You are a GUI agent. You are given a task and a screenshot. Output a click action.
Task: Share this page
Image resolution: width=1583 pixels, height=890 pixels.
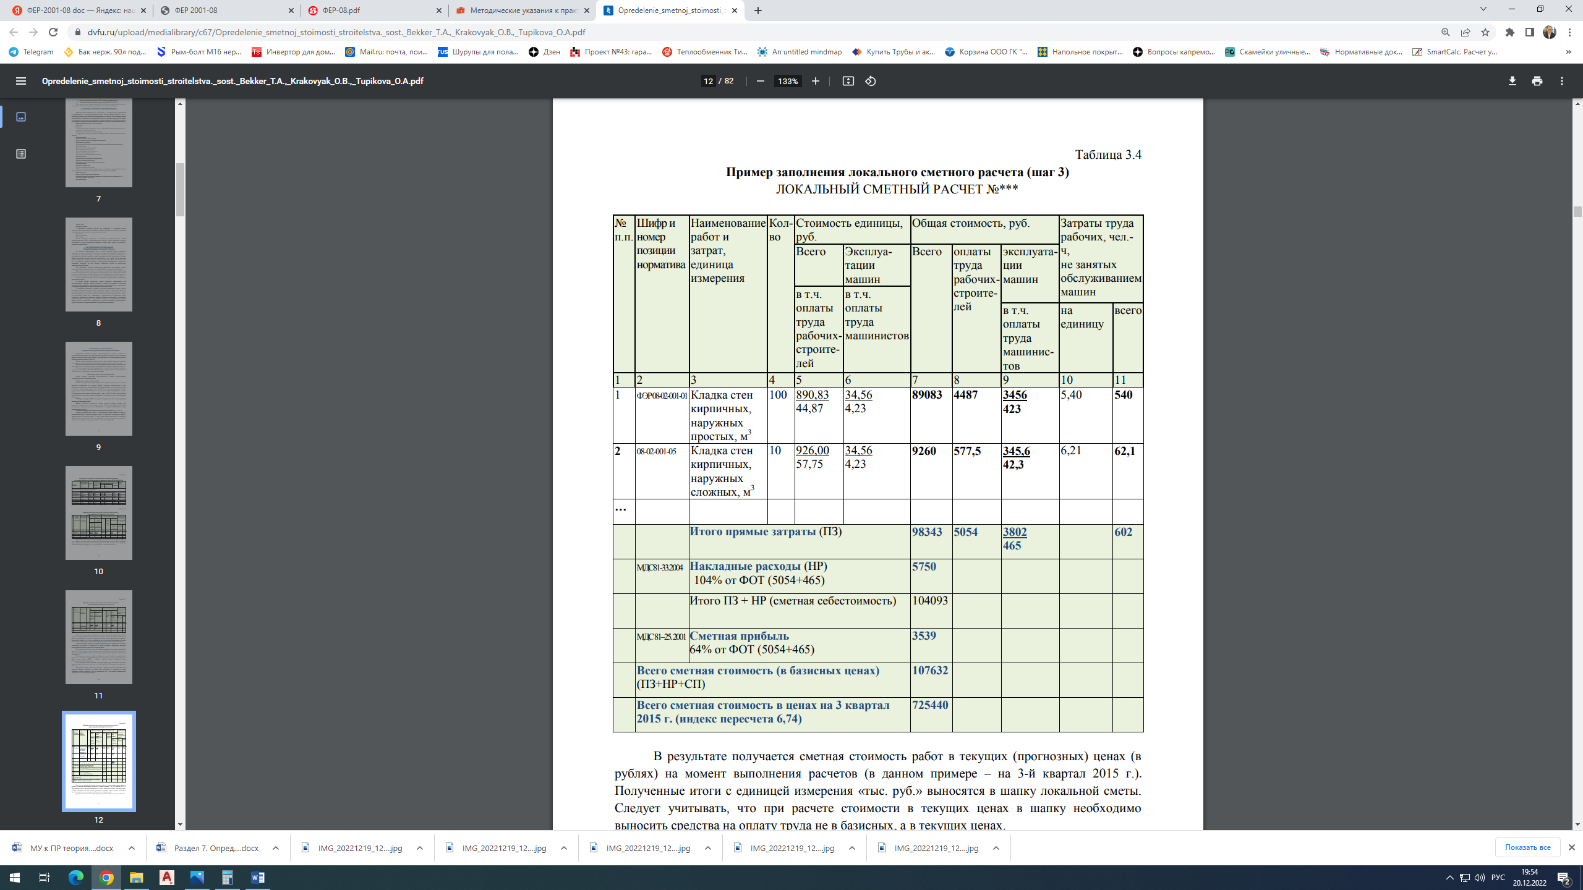coord(1466,32)
